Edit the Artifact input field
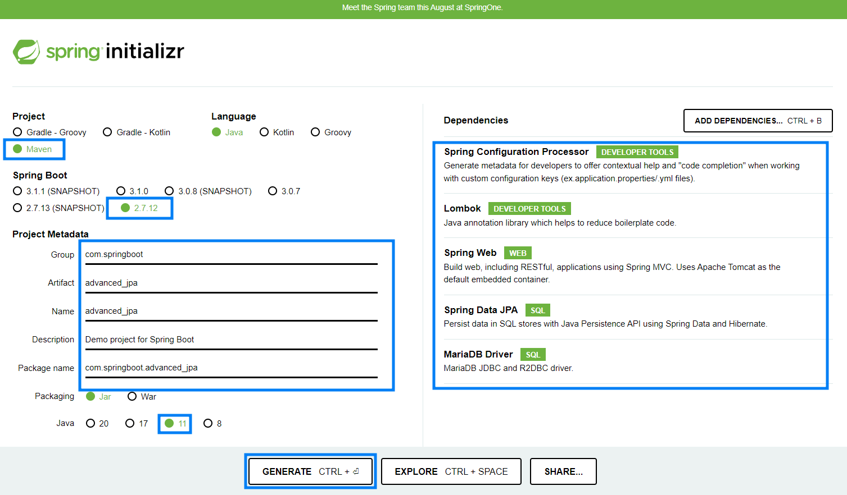The height and width of the screenshot is (495, 847). coord(231,283)
